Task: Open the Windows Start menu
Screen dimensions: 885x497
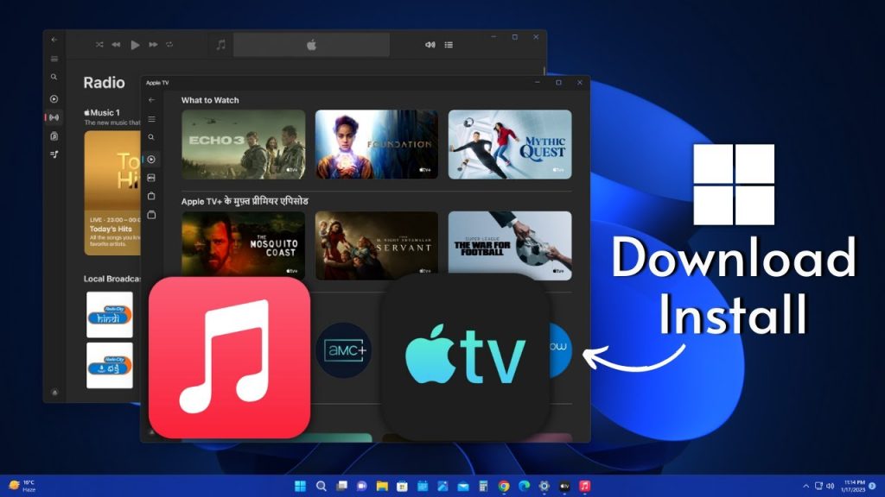Action: tap(300, 486)
